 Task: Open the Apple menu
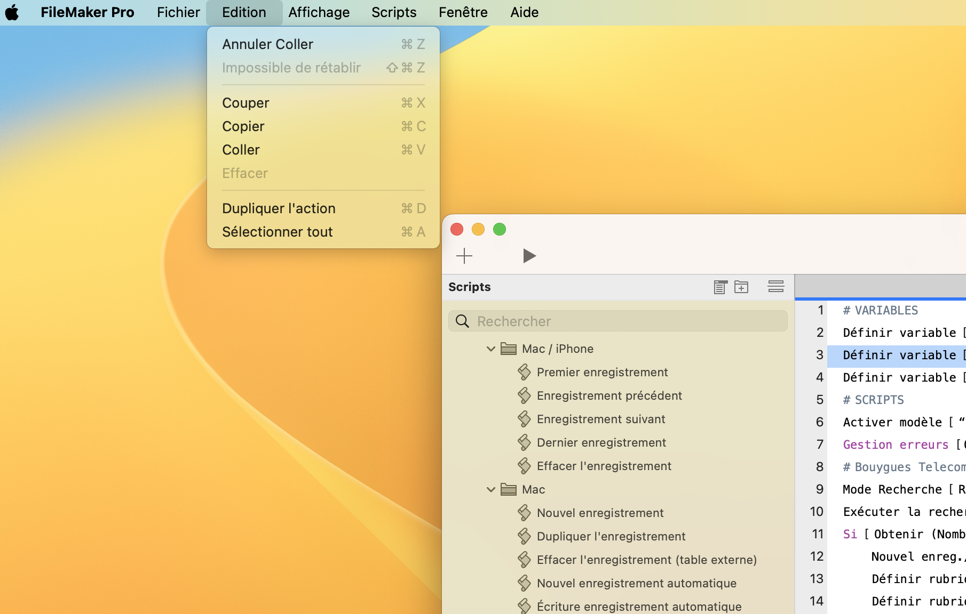(12, 12)
